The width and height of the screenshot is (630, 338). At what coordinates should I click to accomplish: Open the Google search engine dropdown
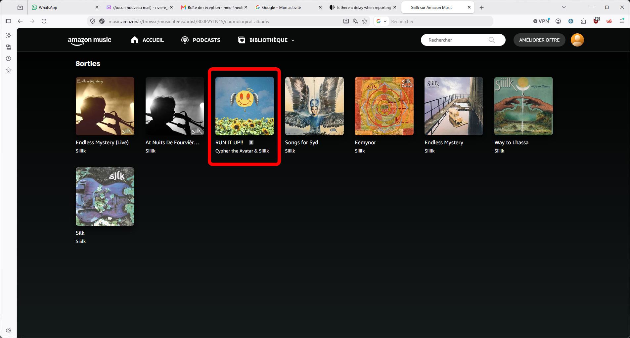pos(381,21)
